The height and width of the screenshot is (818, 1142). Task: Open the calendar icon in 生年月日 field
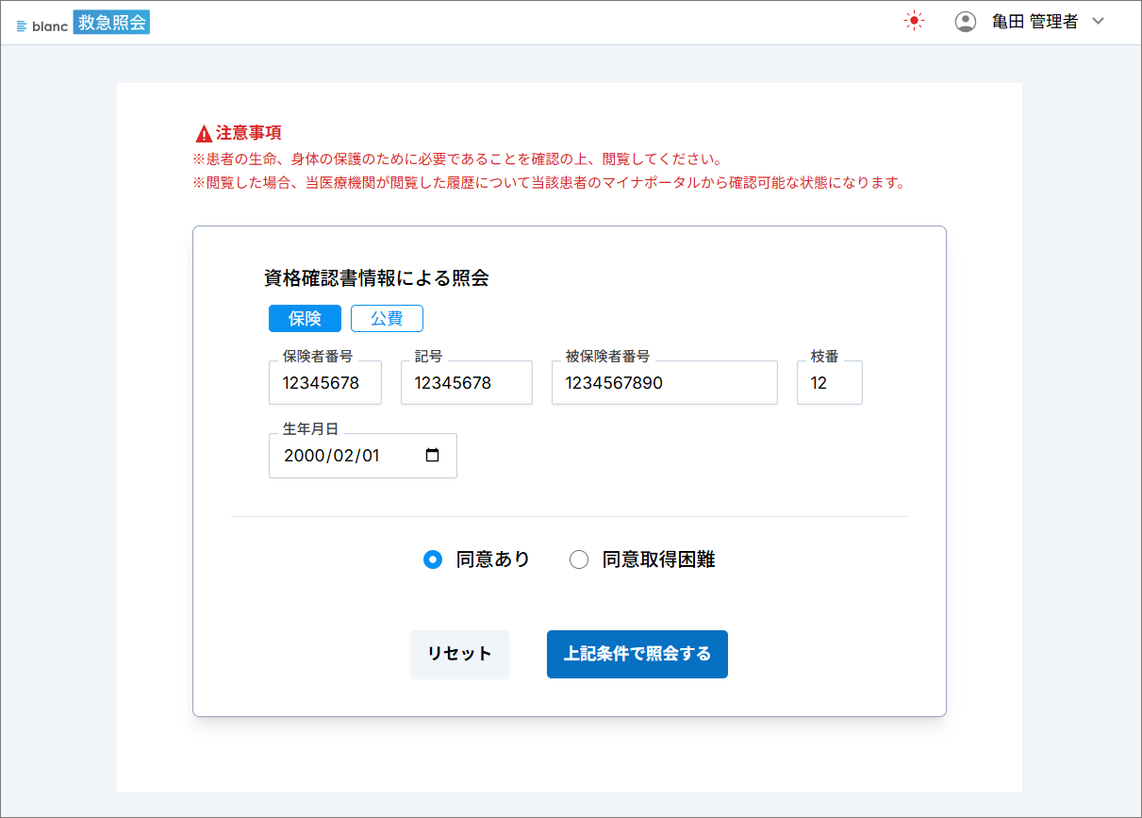pyautogui.click(x=433, y=455)
